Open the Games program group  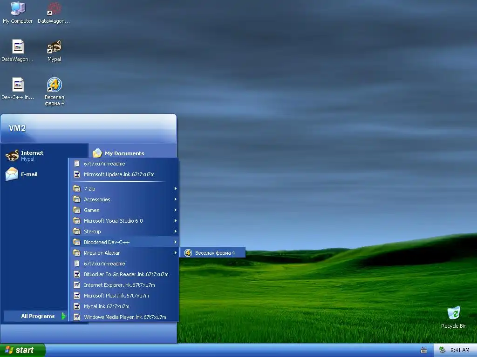(x=124, y=210)
